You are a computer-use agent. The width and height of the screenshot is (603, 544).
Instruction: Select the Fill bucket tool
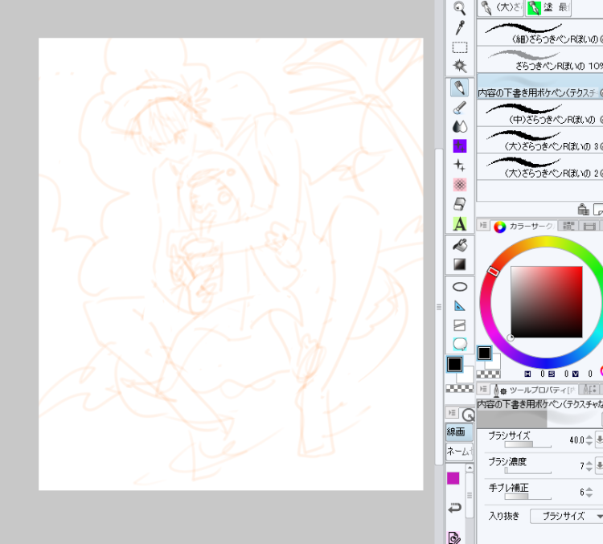[460, 245]
